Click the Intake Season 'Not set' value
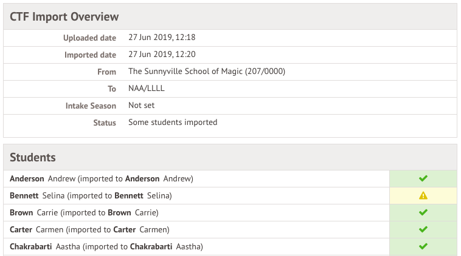 point(141,105)
